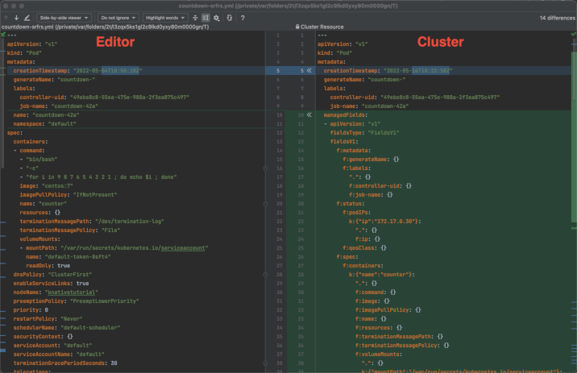
Task: Click the fold marker at divider line 38
Action: 265,363
